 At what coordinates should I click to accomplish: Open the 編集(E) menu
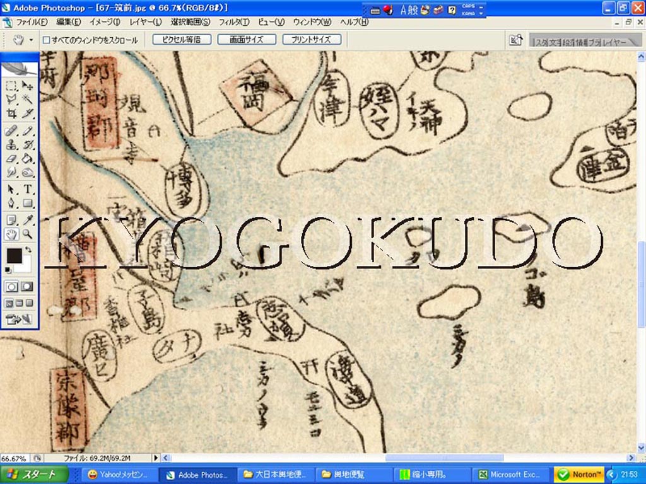(x=68, y=22)
